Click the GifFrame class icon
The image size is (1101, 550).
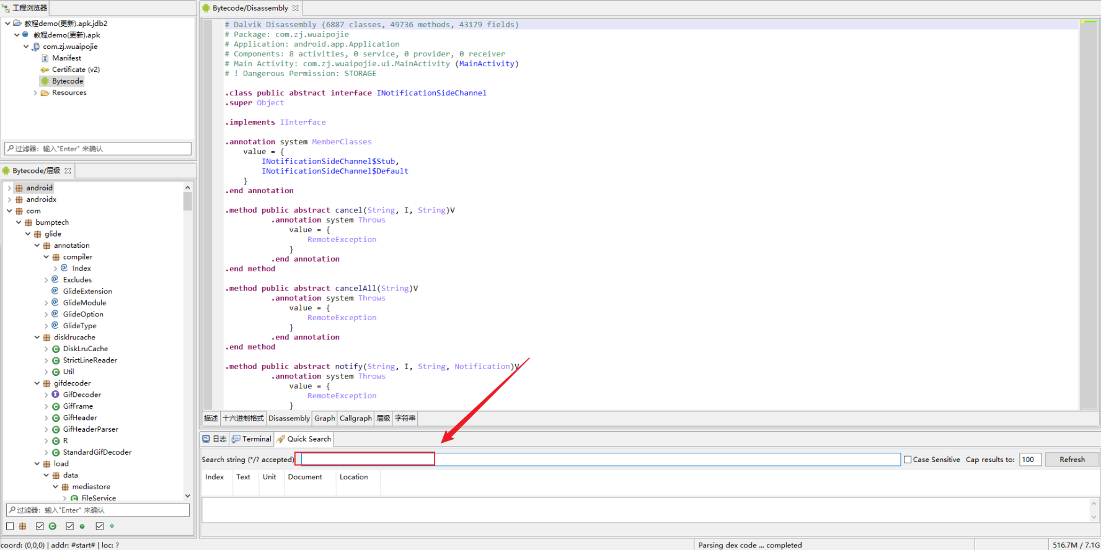[x=56, y=406]
